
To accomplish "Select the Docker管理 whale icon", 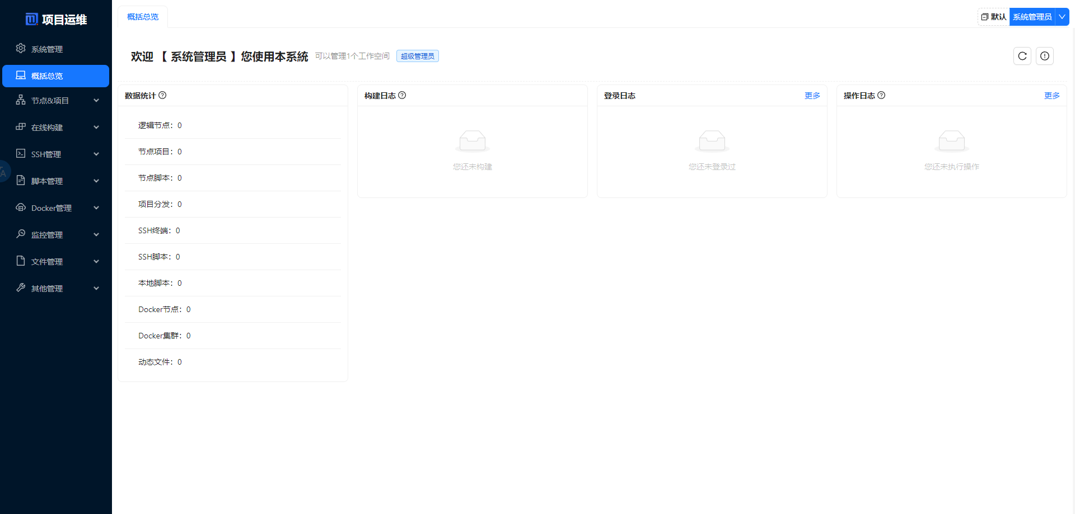I will (x=21, y=208).
